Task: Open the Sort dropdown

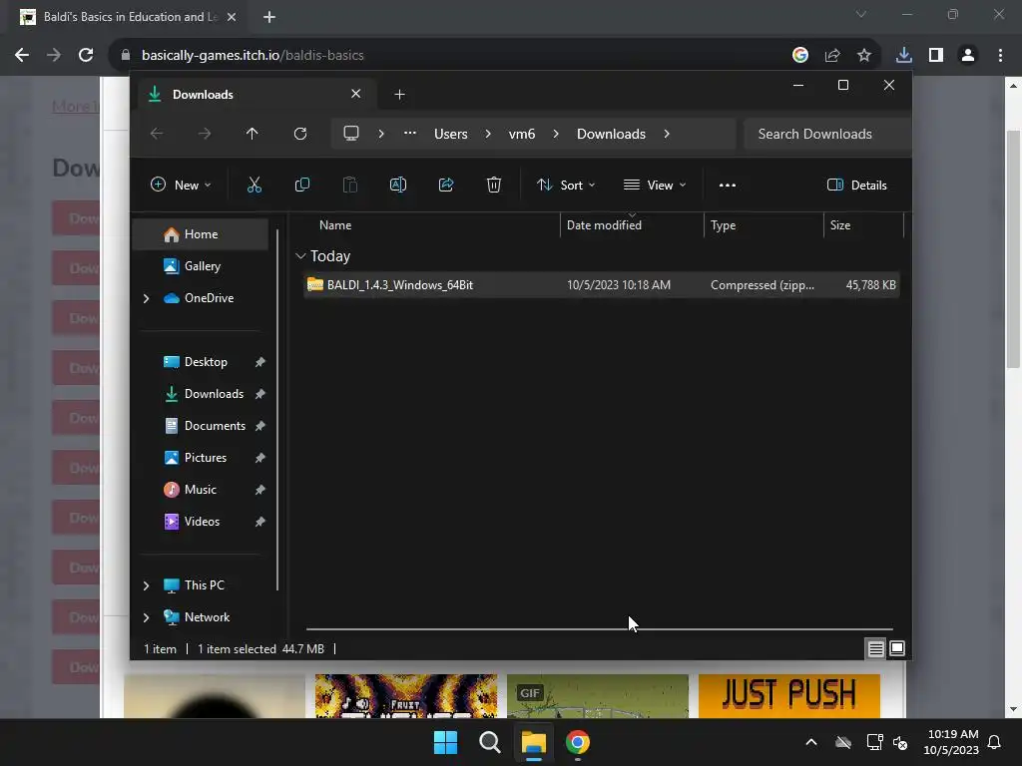Action: tap(566, 185)
